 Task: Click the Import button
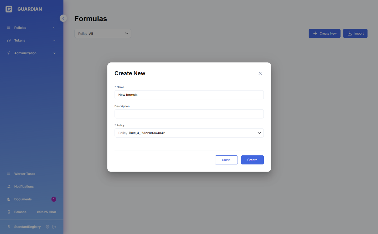click(355, 34)
